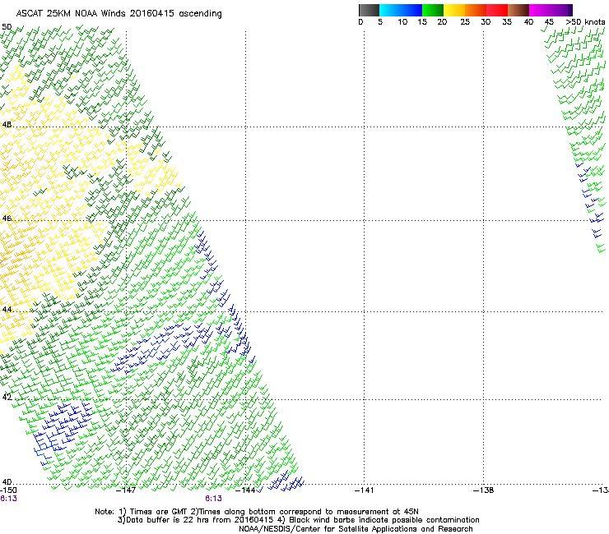This screenshot has height=534, width=609.
Task: Click the longitude label -141
Action: pos(365,490)
